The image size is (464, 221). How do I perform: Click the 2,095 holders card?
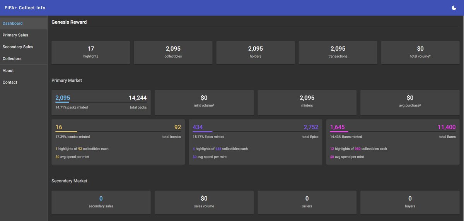pos(256,53)
